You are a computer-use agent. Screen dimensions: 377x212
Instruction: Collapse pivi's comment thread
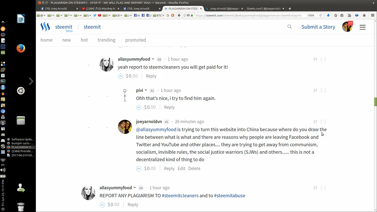click(323, 90)
